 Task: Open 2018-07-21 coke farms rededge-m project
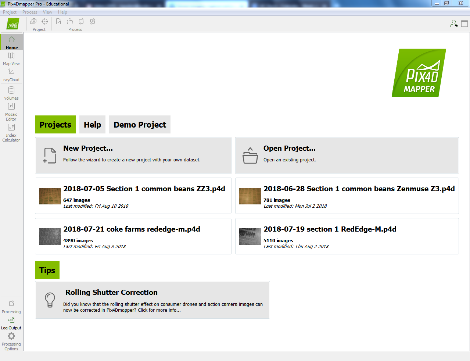pos(133,236)
